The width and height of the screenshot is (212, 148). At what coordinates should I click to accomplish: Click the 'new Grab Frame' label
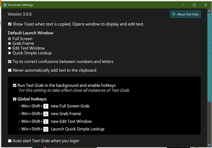click(66, 113)
